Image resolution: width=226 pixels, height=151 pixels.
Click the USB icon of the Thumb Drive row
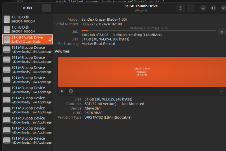click(7, 39)
